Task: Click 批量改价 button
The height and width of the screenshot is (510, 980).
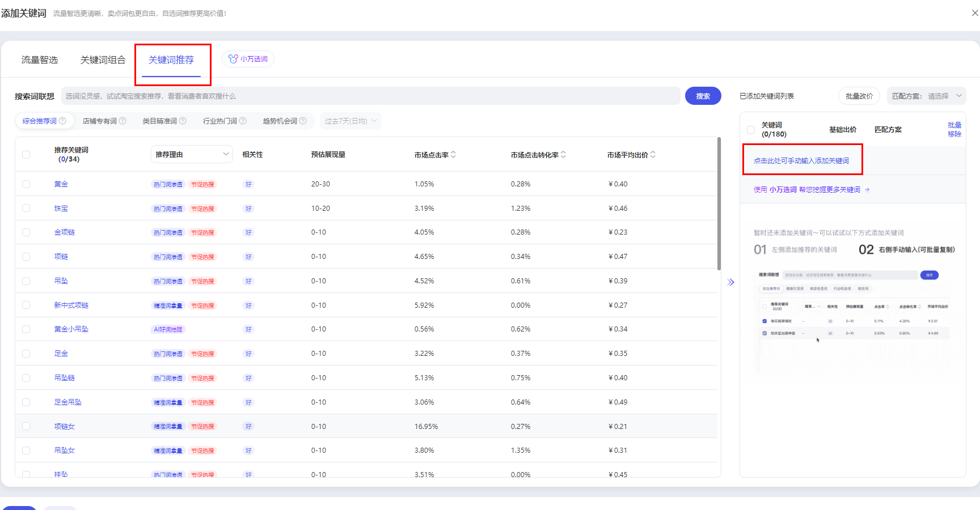Action: point(859,96)
